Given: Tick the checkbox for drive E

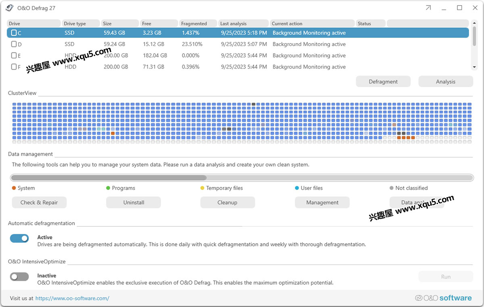Looking at the screenshot, I should tap(14, 55).
